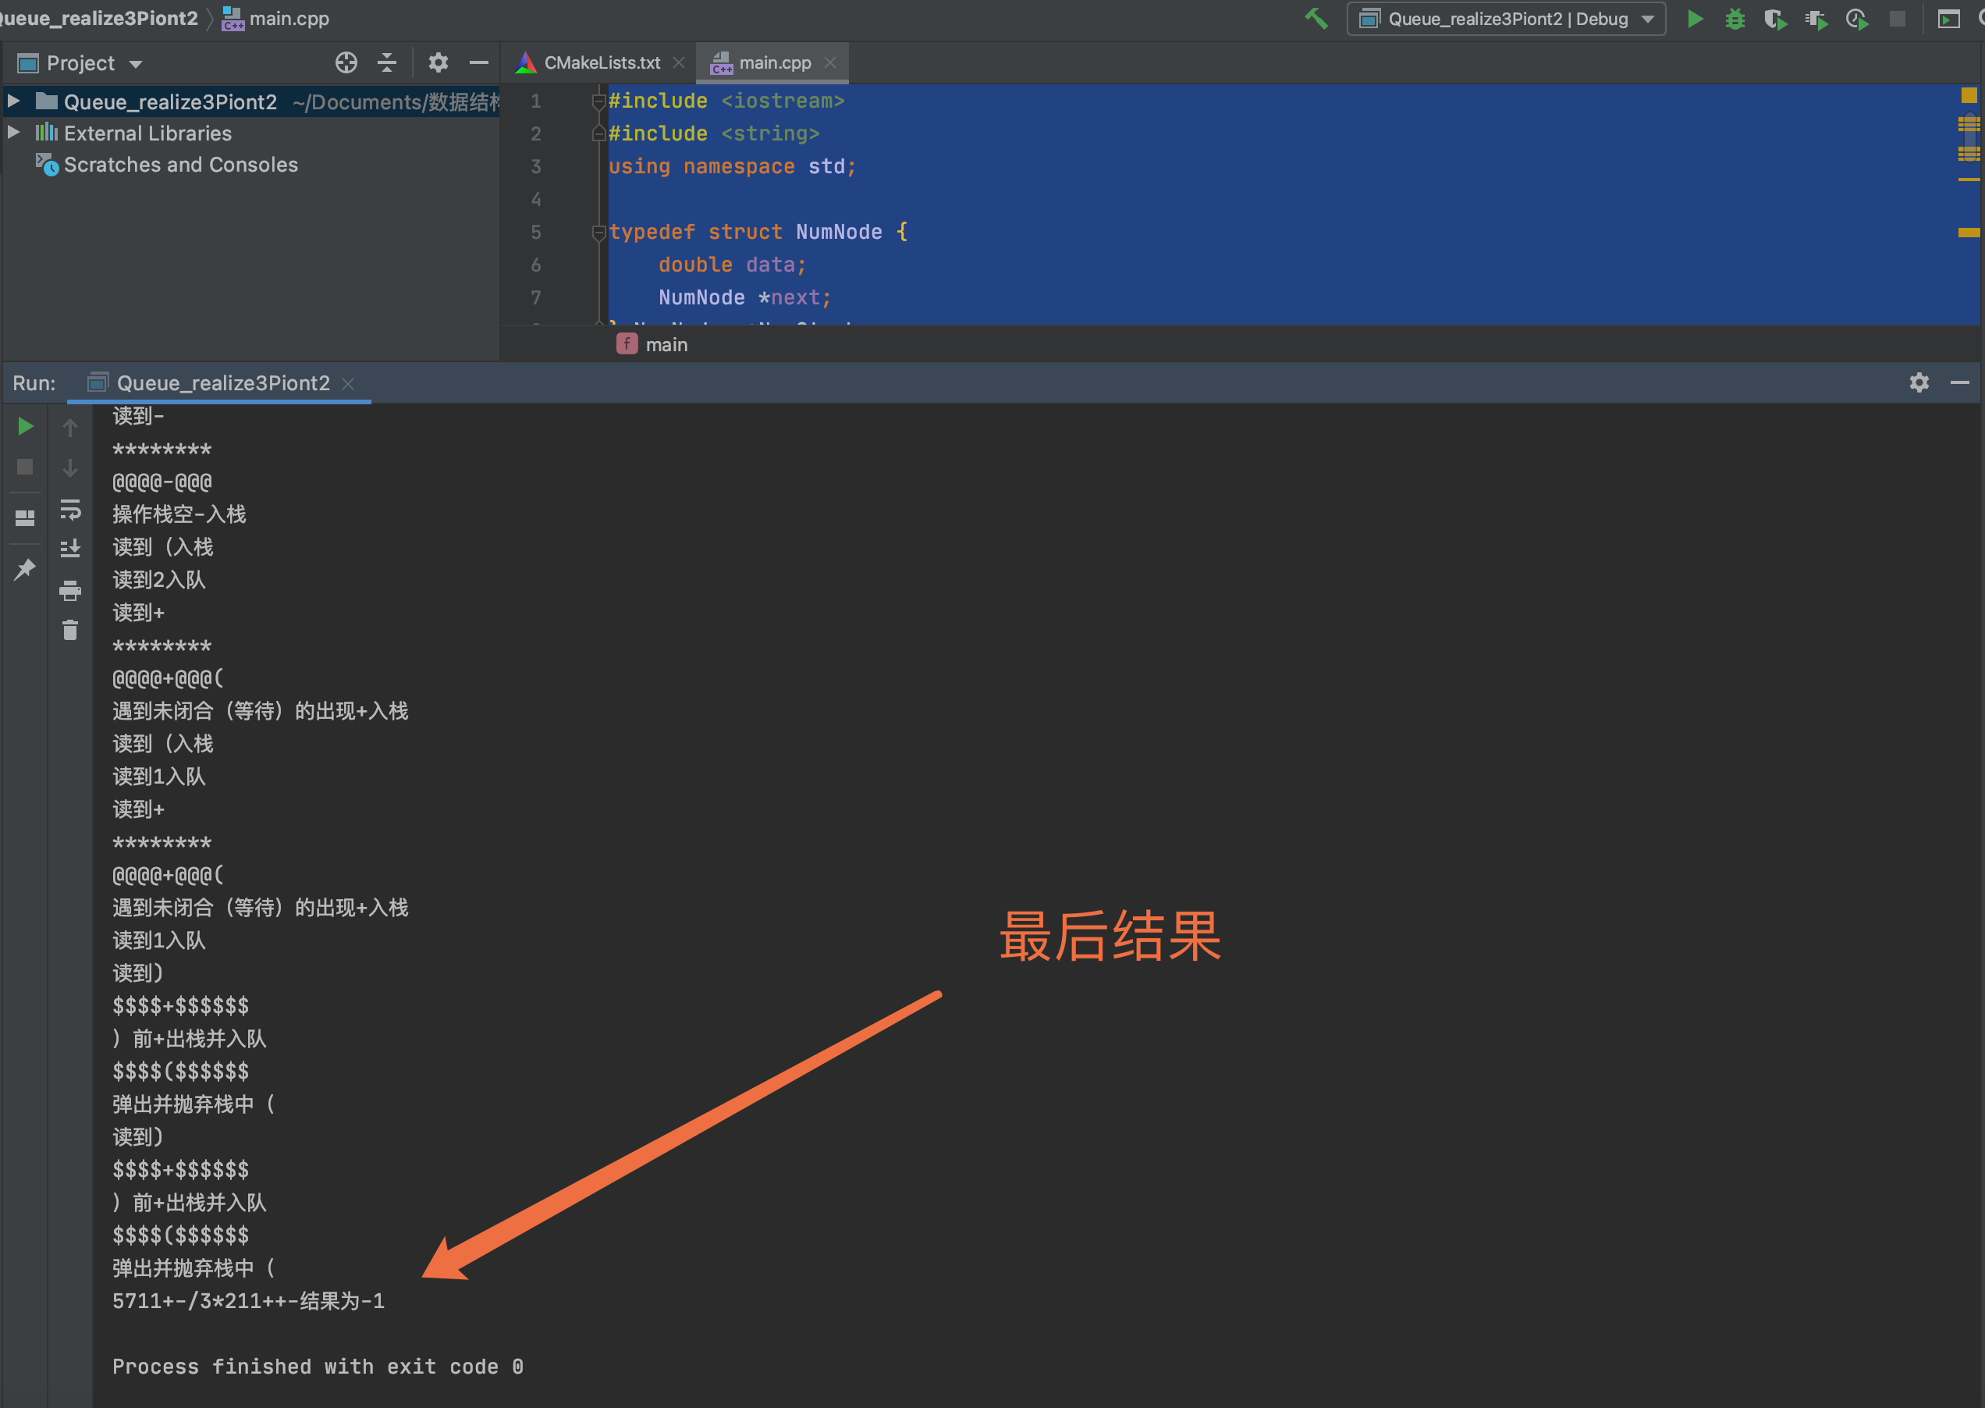Locate open file with Project view crosshair icon
This screenshot has height=1408, width=1985.
click(x=346, y=62)
